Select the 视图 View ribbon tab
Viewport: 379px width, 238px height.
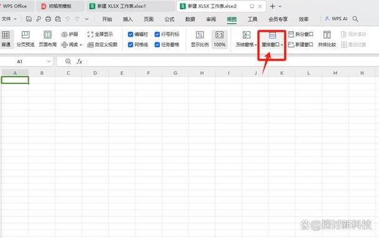(x=232, y=19)
